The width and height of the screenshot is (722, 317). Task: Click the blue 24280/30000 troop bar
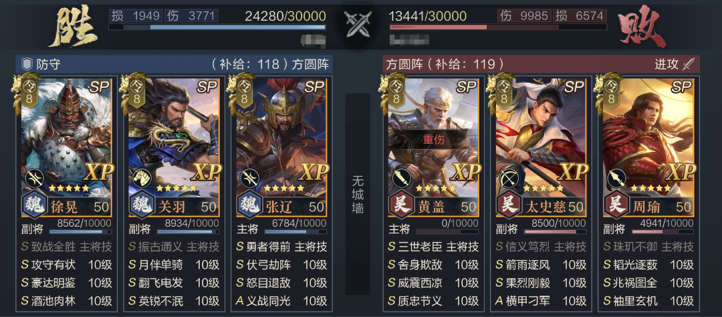(217, 27)
